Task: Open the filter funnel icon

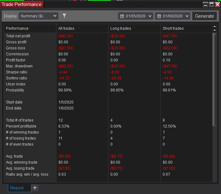Action: click(64, 16)
